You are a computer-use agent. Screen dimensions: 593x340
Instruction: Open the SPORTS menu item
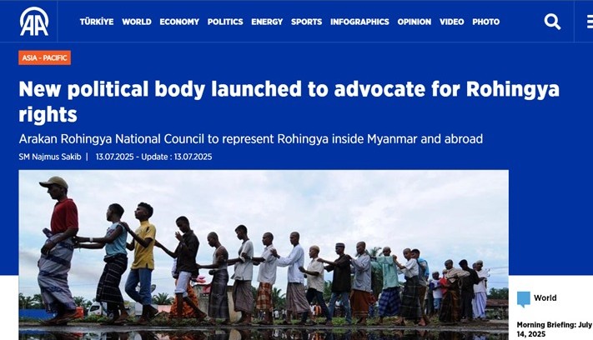point(306,22)
